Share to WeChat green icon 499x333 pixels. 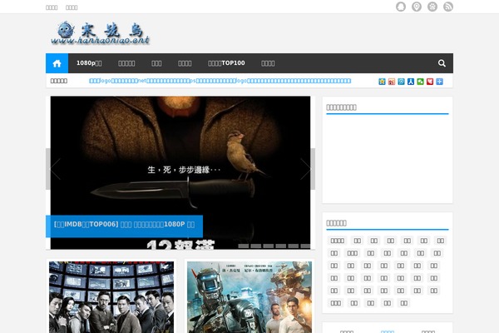coord(420,82)
